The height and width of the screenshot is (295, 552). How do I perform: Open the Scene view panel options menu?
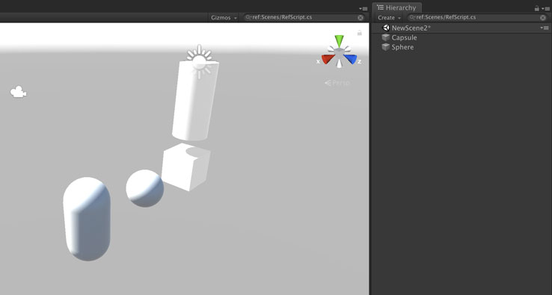[364, 8]
